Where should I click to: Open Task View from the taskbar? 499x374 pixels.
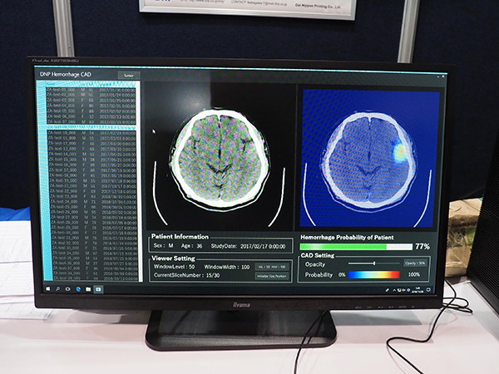pyautogui.click(x=69, y=289)
